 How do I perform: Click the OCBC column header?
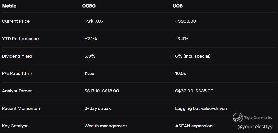[89, 6]
